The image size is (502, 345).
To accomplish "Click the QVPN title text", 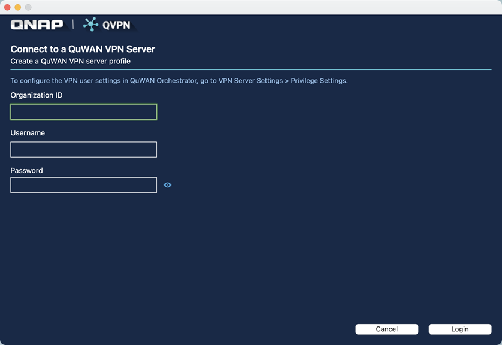I will [x=116, y=25].
